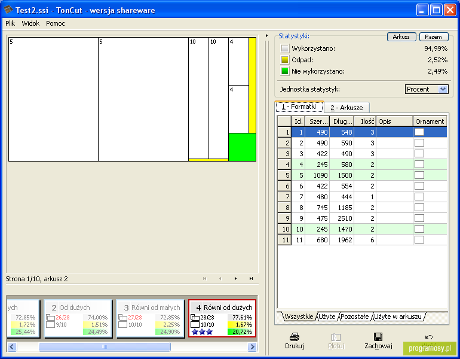Toggle Ornament checkbox for row 5
The image size is (460, 359).
pos(419,175)
